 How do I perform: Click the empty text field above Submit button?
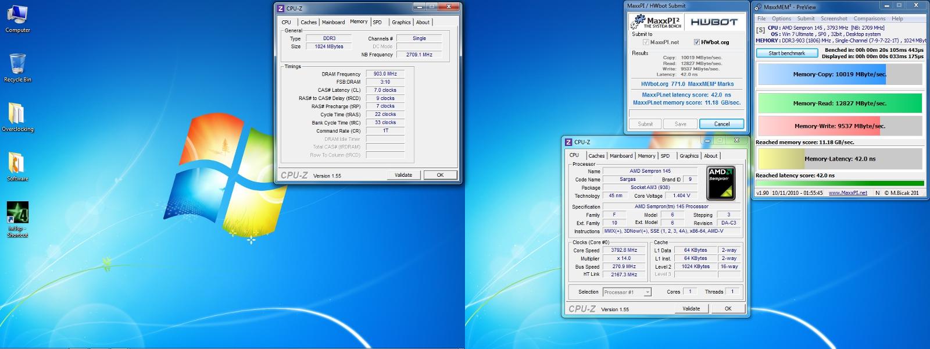686,113
